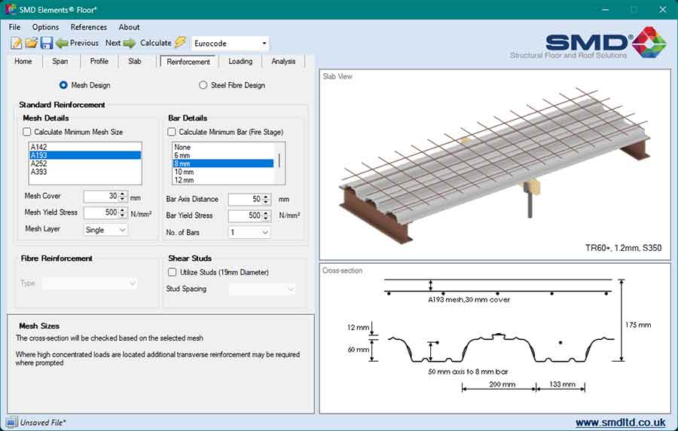Enable Calculate Minimum Mesh Size checkbox
Viewport: 678px width, 431px height.
(27, 132)
